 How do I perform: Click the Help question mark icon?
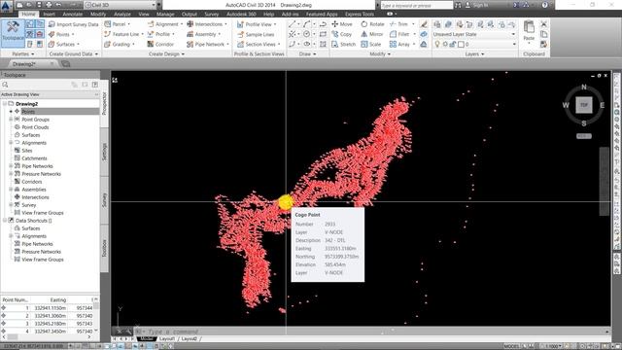point(544,5)
